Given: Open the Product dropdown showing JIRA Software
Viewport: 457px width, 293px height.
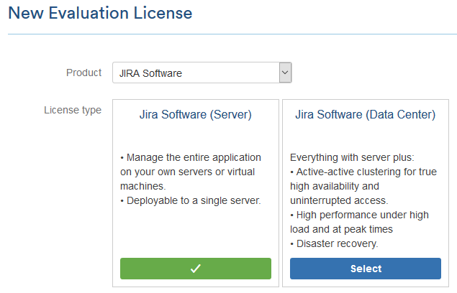Looking at the screenshot, I should tap(202, 73).
